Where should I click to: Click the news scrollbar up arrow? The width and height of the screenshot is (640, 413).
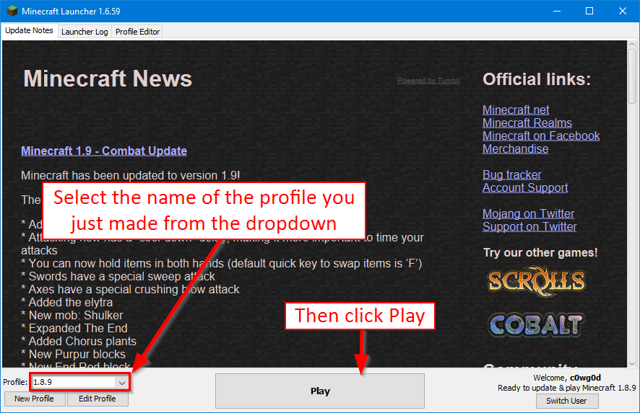(632, 45)
